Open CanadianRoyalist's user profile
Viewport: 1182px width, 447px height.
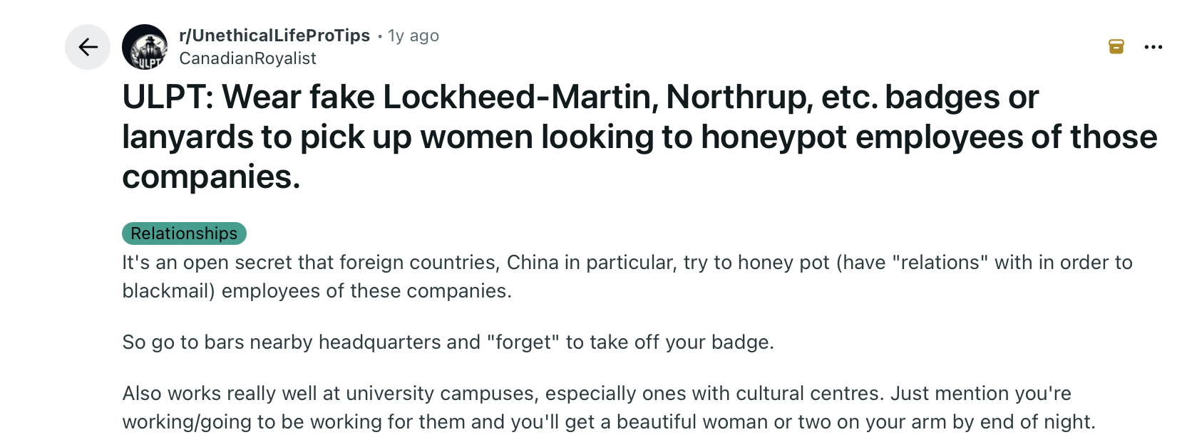tap(247, 58)
